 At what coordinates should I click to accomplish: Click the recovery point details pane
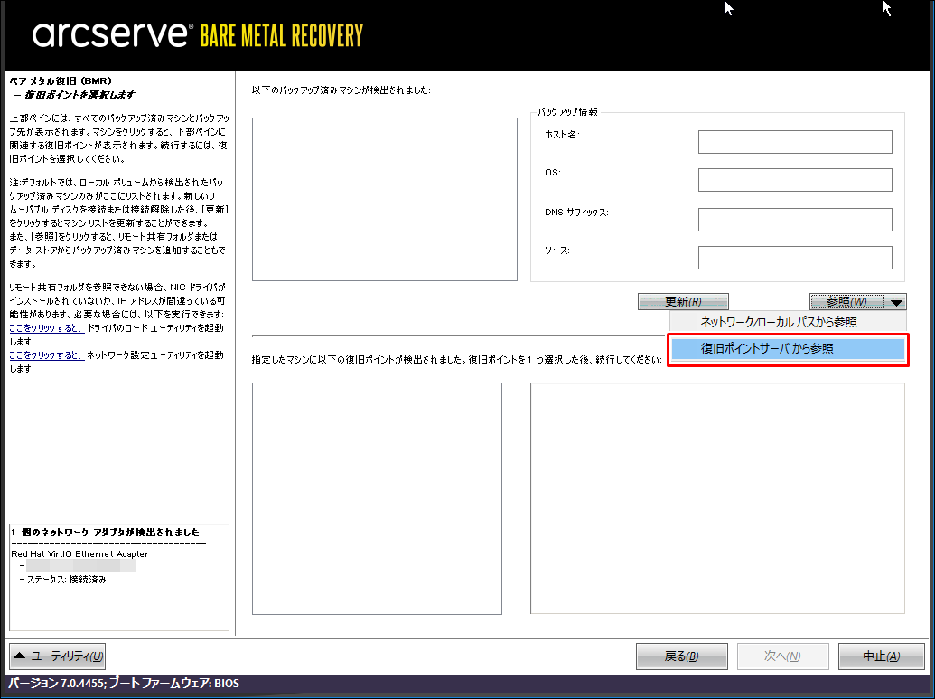(x=717, y=498)
